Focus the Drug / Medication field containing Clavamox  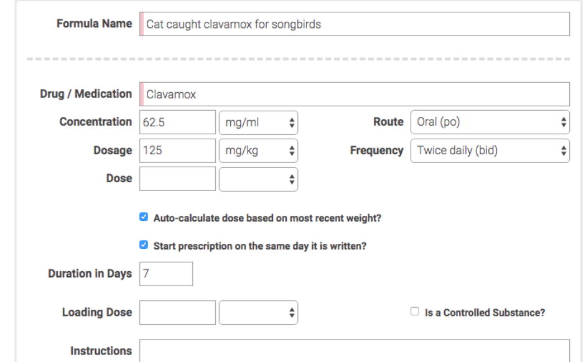click(x=355, y=94)
